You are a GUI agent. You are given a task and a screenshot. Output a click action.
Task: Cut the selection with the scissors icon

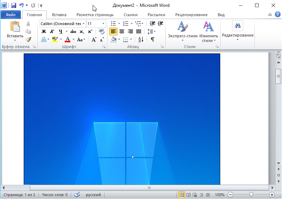pos(28,24)
